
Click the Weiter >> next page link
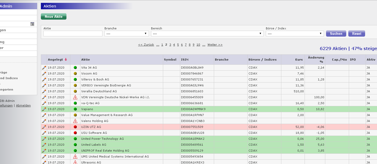215,45
